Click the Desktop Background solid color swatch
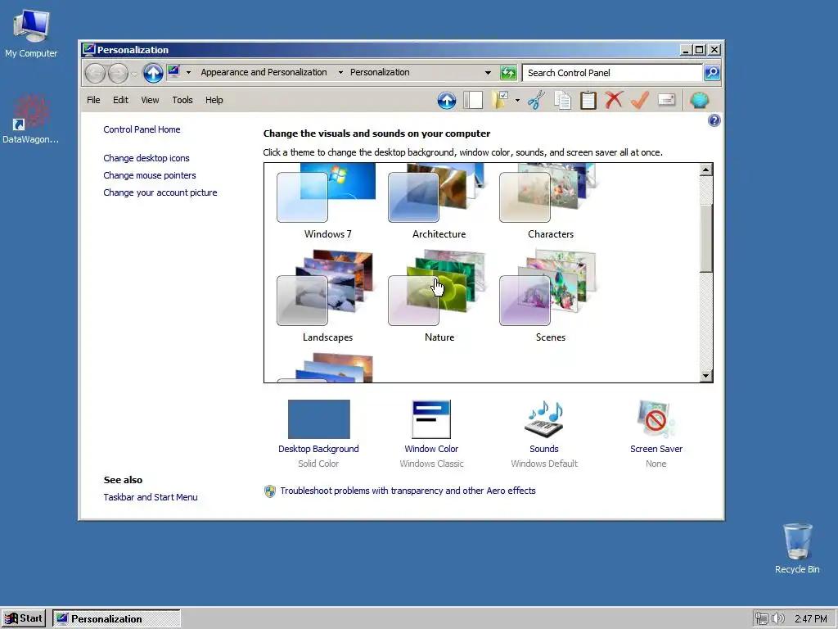 click(319, 419)
